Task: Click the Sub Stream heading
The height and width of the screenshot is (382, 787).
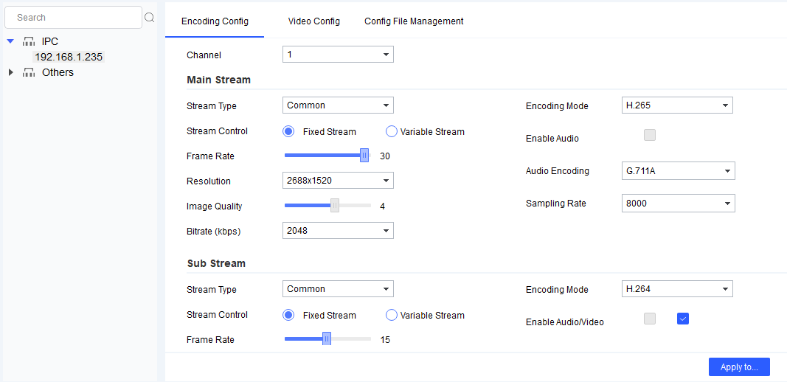Action: [216, 263]
